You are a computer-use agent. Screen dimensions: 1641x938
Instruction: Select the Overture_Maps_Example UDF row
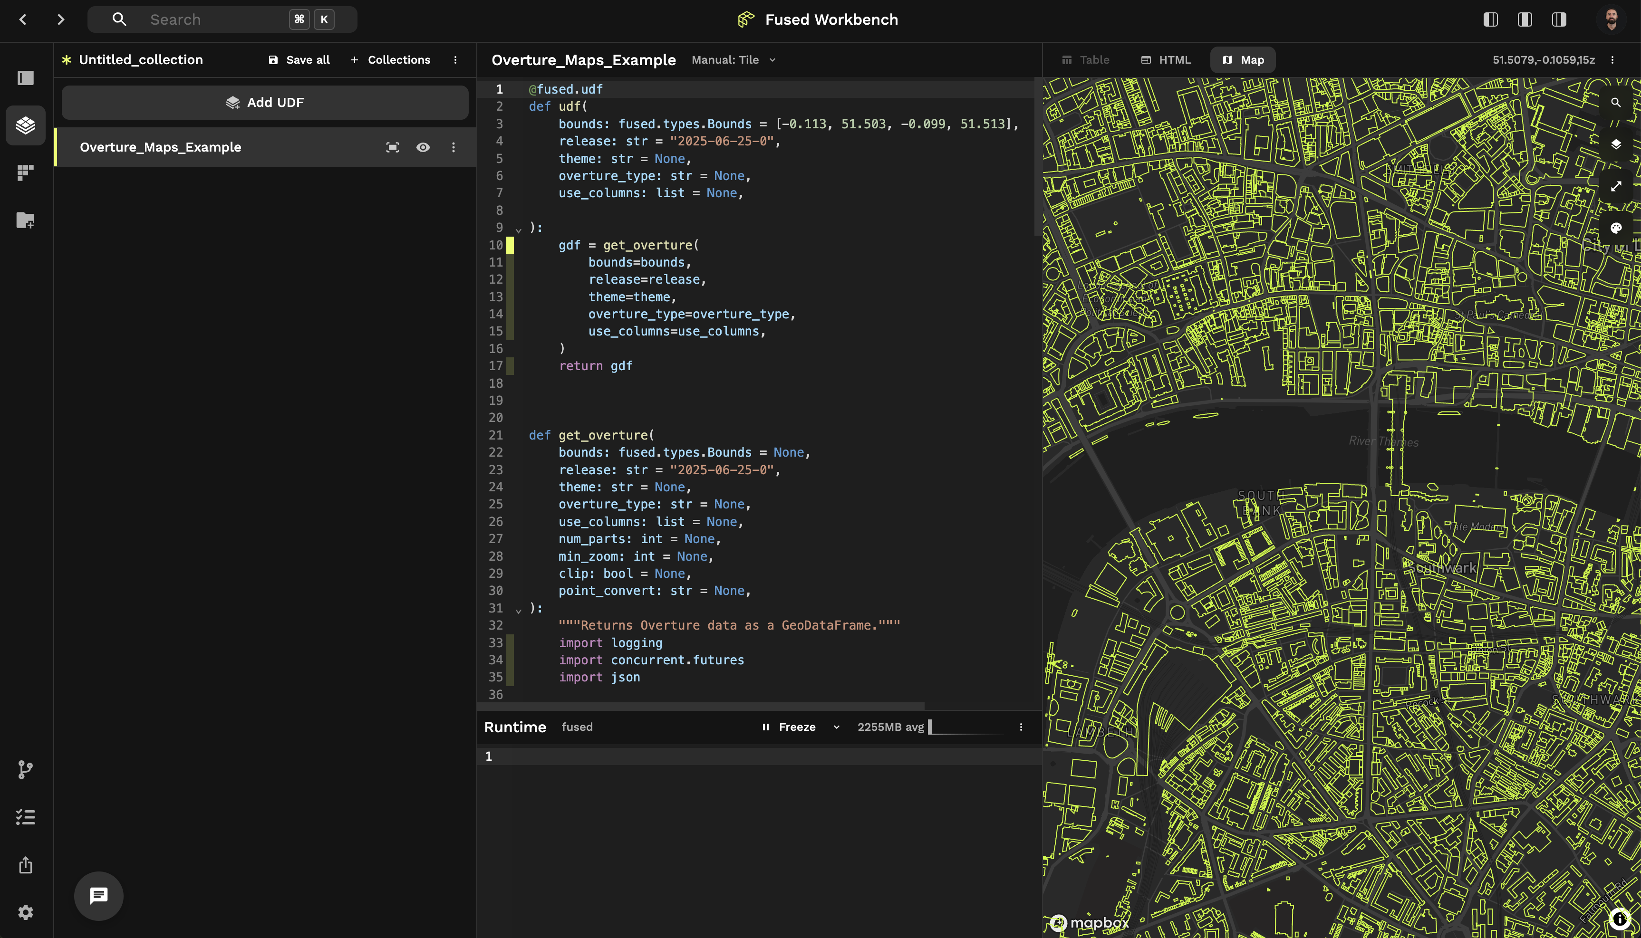click(265, 147)
